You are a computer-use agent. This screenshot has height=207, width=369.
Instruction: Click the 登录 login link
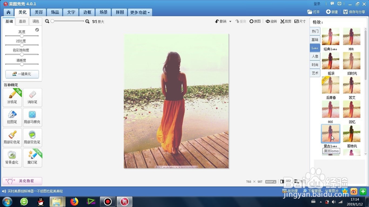point(317,4)
